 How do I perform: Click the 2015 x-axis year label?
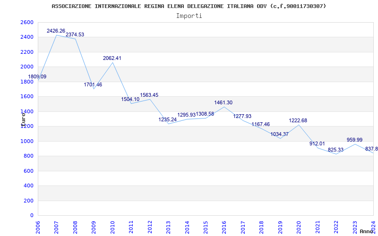(206, 228)
